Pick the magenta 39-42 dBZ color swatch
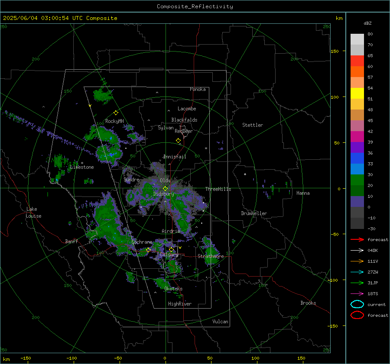390x364 pixels. click(x=357, y=137)
